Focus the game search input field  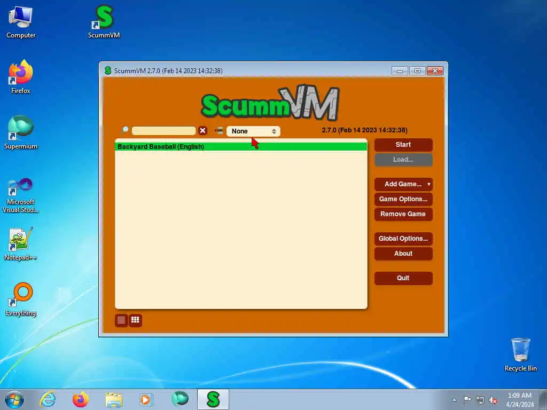coord(163,131)
